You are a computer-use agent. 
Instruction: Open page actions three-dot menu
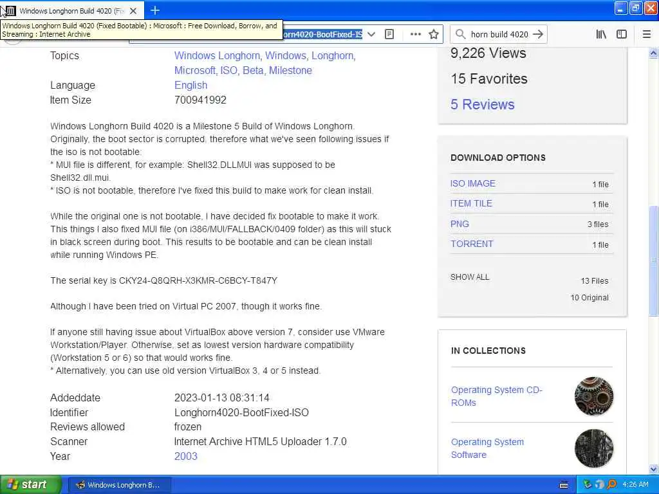(415, 35)
